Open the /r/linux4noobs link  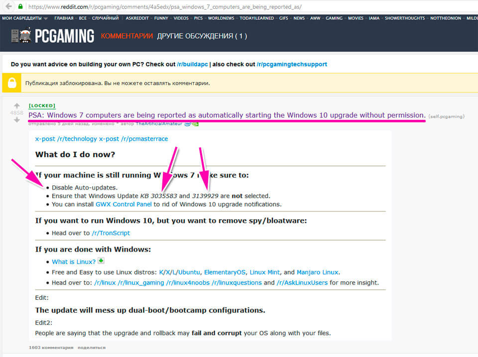point(188,283)
